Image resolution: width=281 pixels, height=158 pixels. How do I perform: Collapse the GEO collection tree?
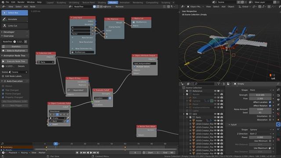(184, 114)
